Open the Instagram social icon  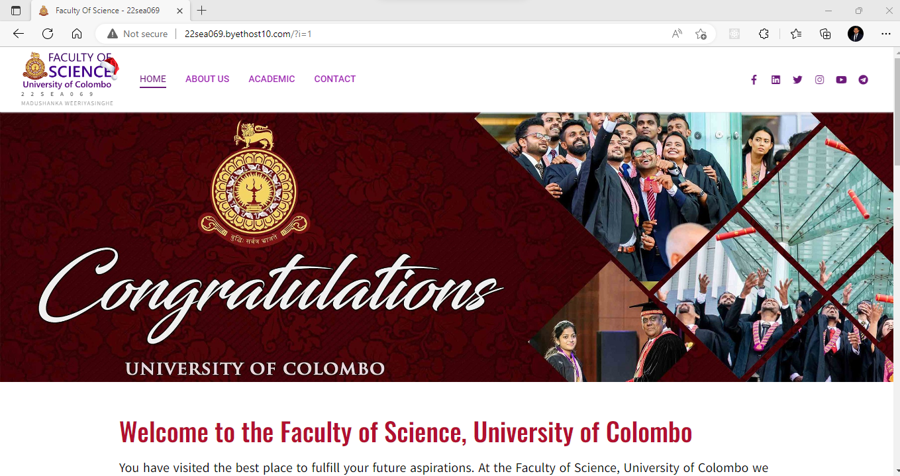pos(819,80)
